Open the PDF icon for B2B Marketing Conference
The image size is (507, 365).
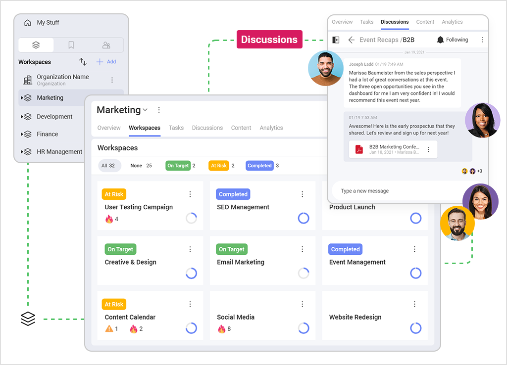[x=359, y=149]
